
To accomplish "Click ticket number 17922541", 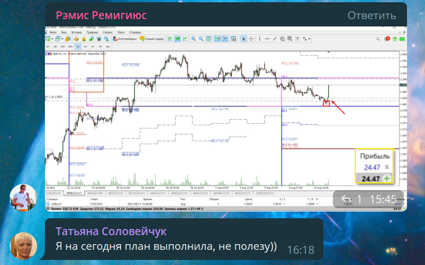I will coord(96,204).
